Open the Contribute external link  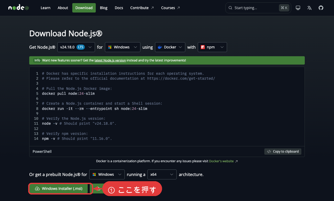click(142, 8)
